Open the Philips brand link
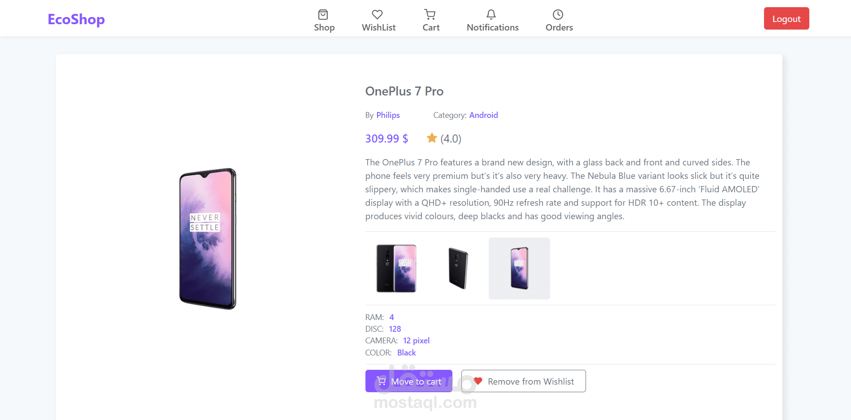 click(388, 115)
